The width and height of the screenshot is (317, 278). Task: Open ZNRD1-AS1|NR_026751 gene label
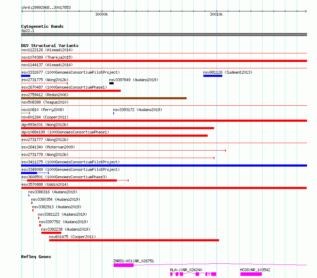[134, 261]
